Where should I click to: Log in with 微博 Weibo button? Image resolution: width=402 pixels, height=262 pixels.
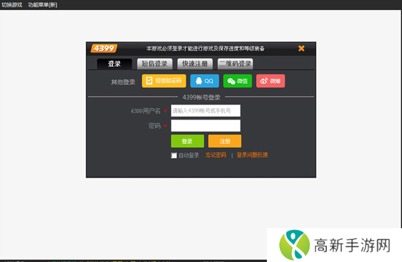[270, 81]
